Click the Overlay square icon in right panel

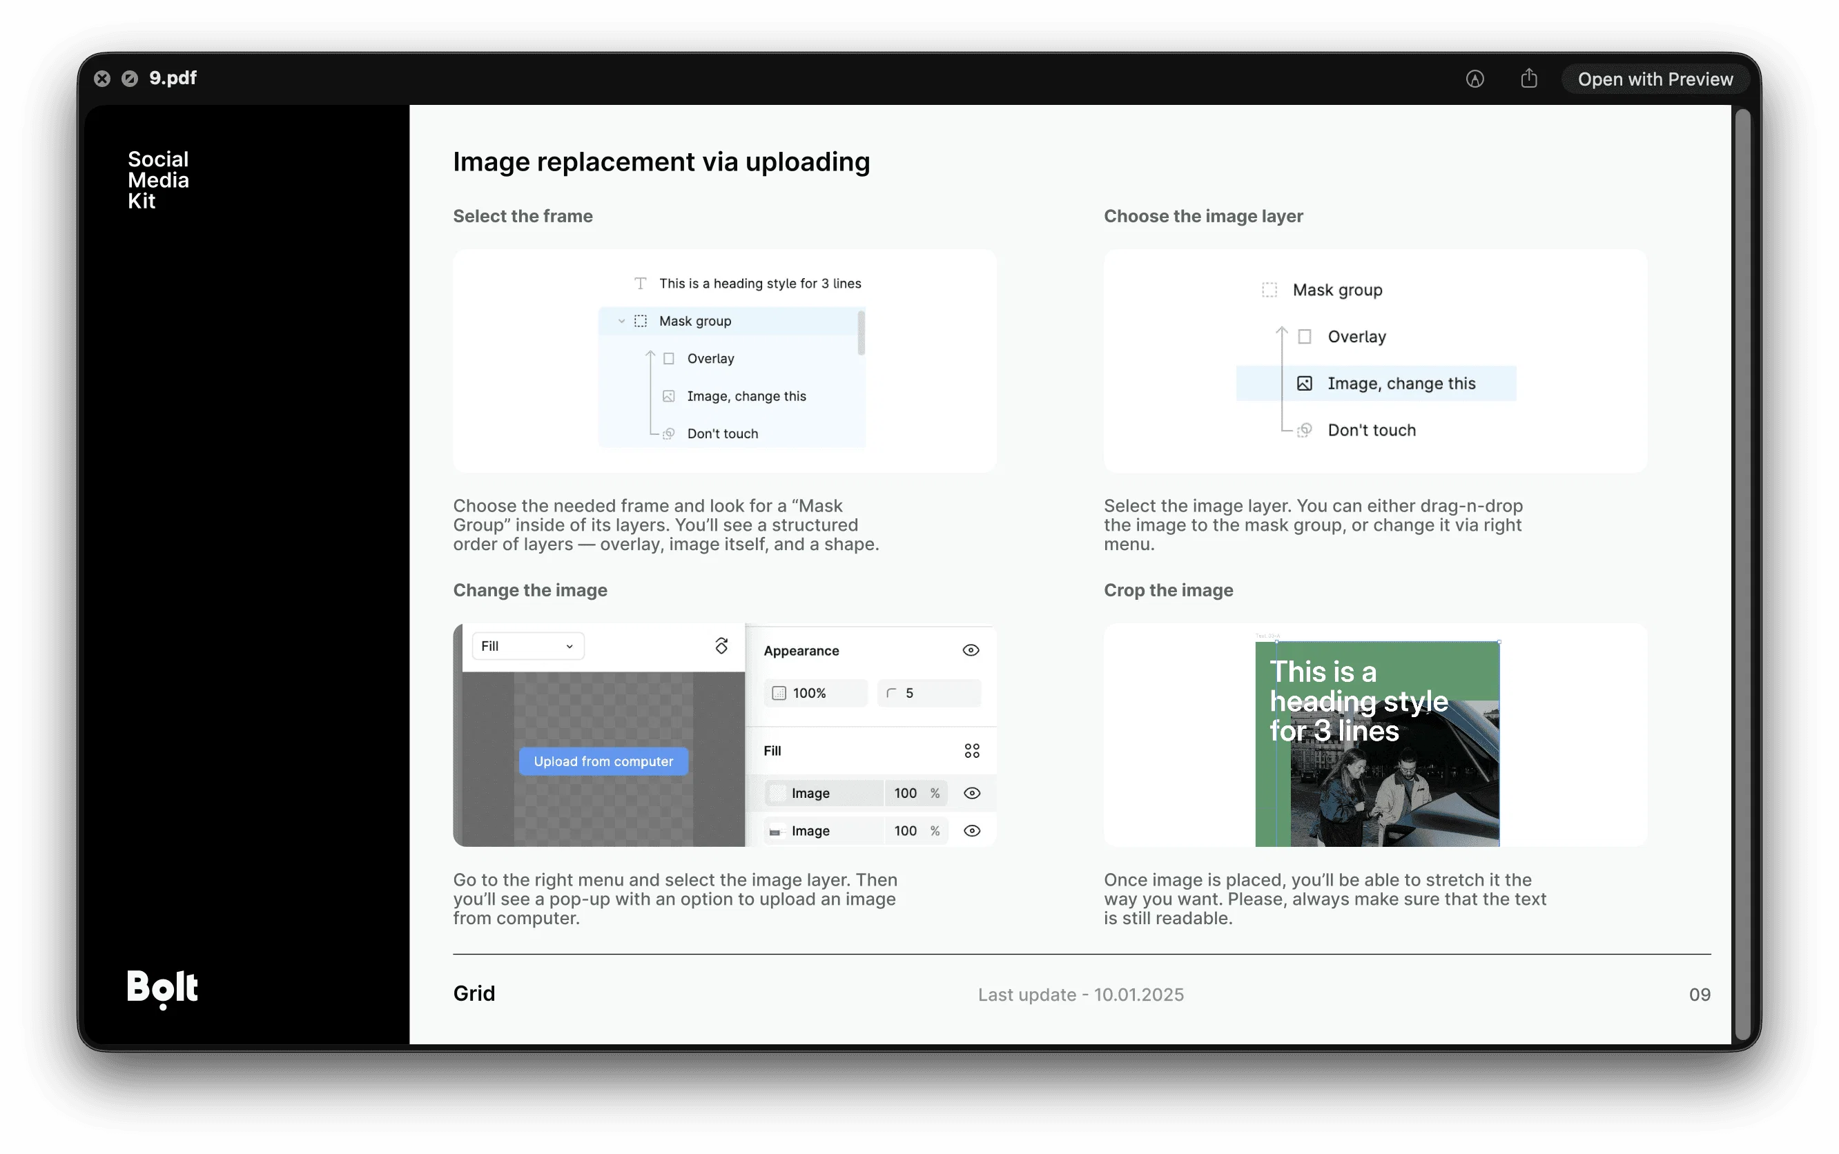(1304, 337)
